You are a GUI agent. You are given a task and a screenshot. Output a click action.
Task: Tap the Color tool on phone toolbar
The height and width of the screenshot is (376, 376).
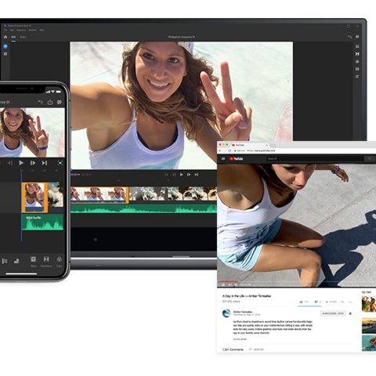(60, 262)
